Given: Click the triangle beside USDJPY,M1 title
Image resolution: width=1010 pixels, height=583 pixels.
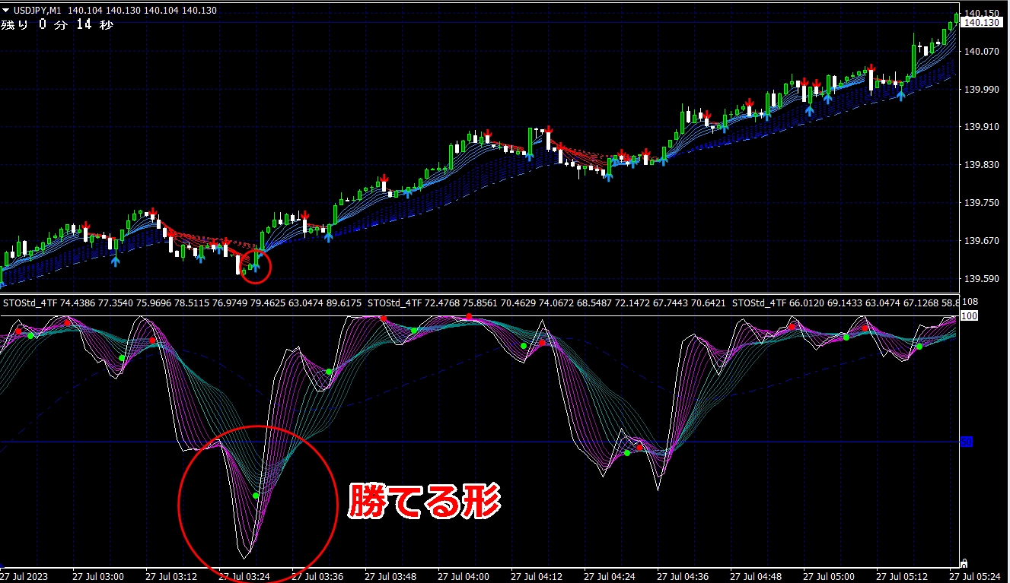Looking at the screenshot, I should click(x=6, y=11).
